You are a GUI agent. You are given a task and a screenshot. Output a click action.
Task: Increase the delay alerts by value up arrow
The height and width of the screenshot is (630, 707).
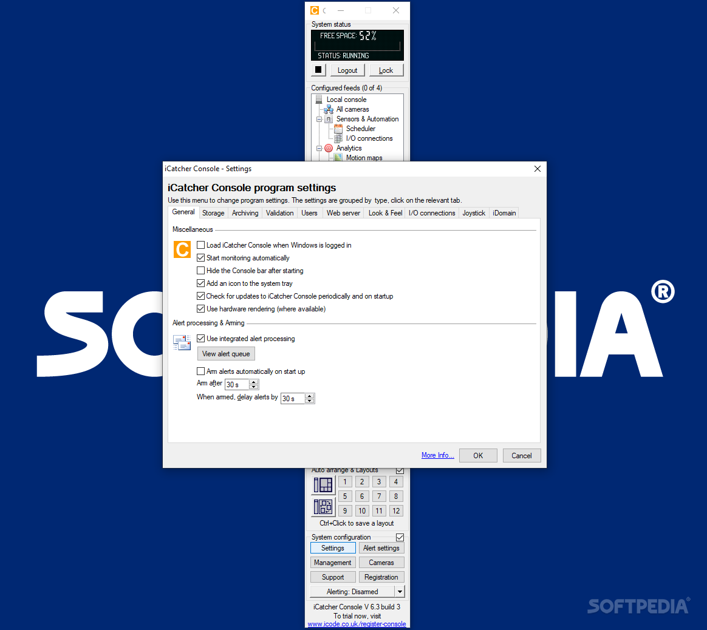tap(310, 396)
